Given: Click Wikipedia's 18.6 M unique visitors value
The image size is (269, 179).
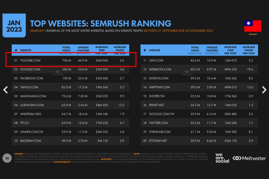Looking at the screenshot, I should point(82,114).
